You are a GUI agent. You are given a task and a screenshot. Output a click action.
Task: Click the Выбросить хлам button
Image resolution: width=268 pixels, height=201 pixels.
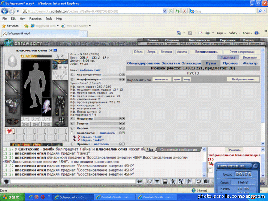(x=243, y=80)
